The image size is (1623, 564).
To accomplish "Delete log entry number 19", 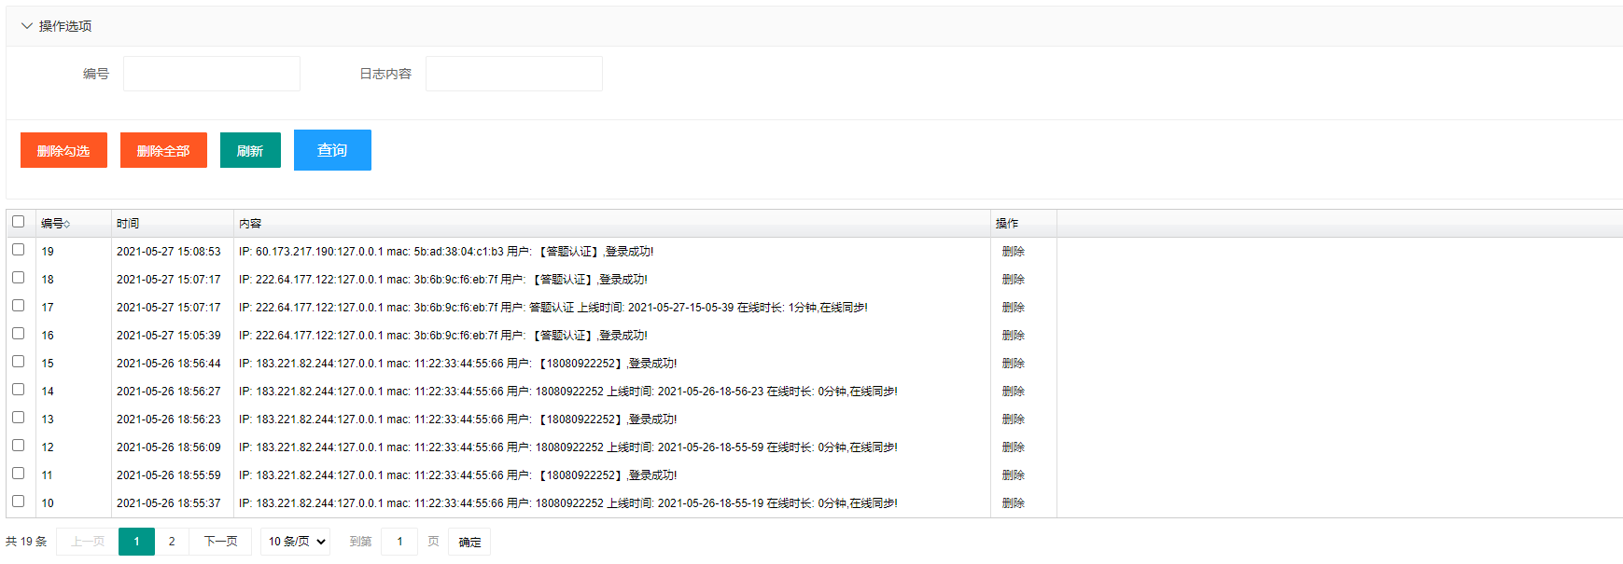I will coord(1013,252).
